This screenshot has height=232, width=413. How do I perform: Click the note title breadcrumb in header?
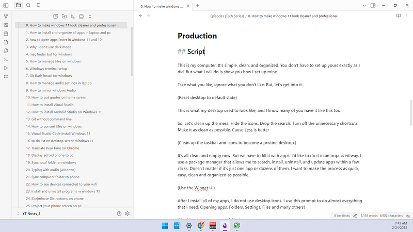coord(292,16)
